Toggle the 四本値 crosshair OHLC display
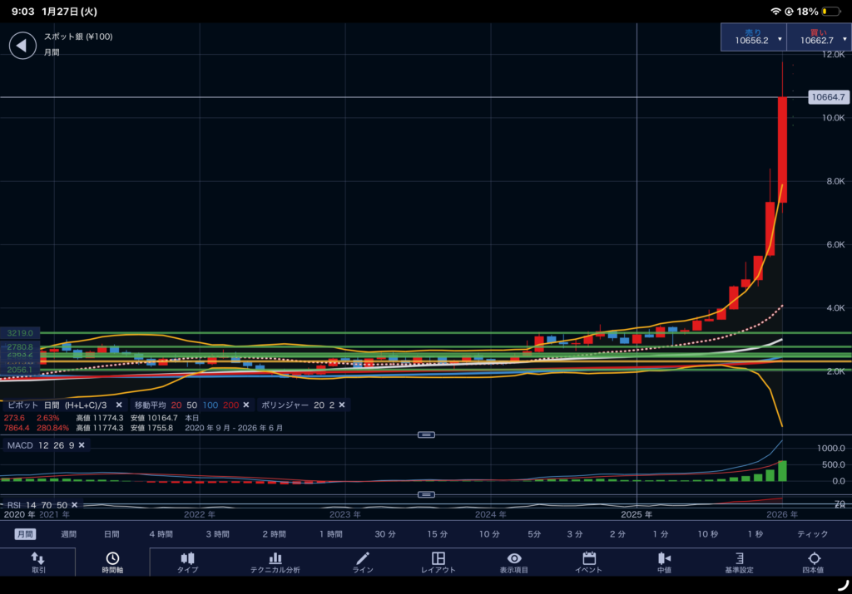Image resolution: width=852 pixels, height=594 pixels. [813, 562]
